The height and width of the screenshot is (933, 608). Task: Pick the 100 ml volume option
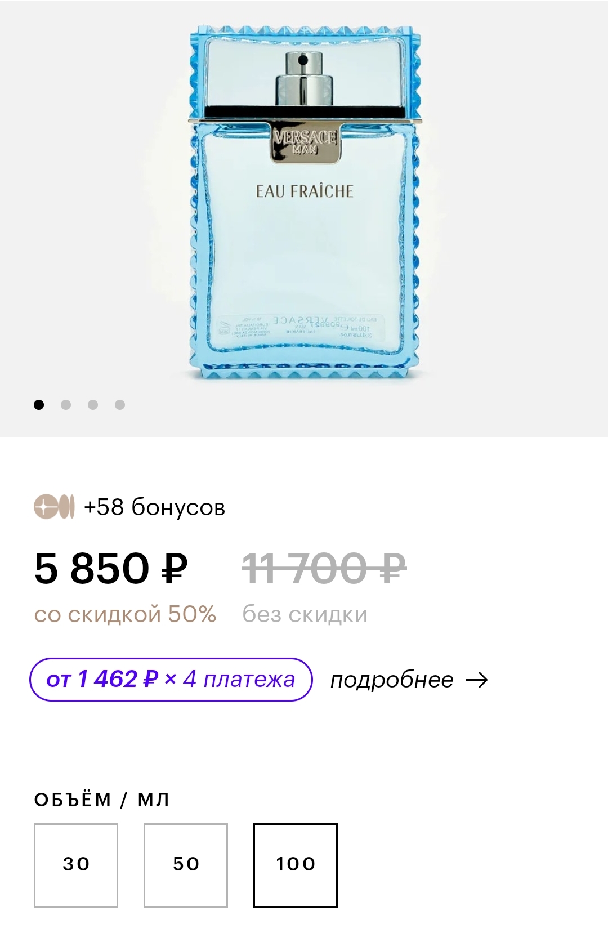click(296, 865)
